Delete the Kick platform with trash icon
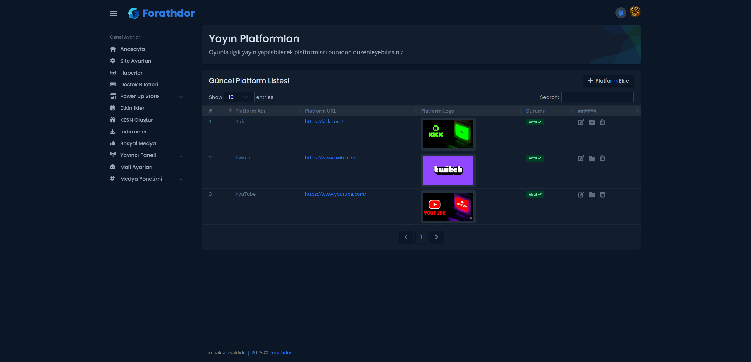751x362 pixels. pos(602,122)
